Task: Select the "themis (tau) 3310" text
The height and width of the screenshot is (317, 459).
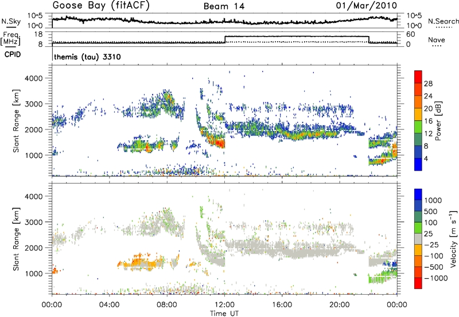Action: coord(87,57)
